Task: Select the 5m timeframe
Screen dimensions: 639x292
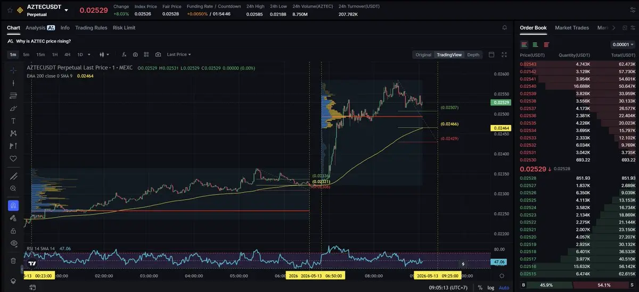Action: (26, 54)
